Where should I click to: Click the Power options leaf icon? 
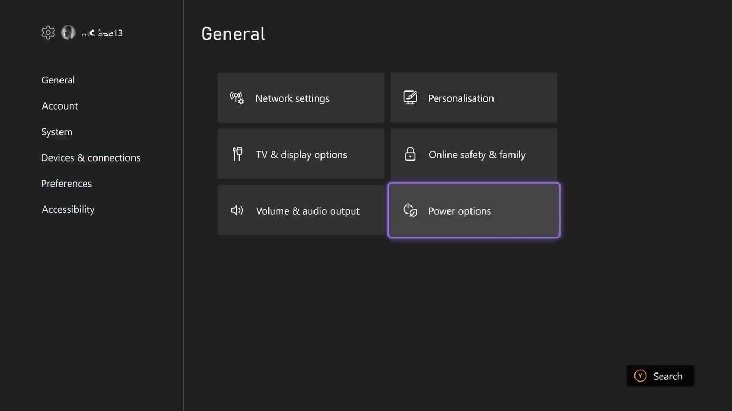click(410, 210)
